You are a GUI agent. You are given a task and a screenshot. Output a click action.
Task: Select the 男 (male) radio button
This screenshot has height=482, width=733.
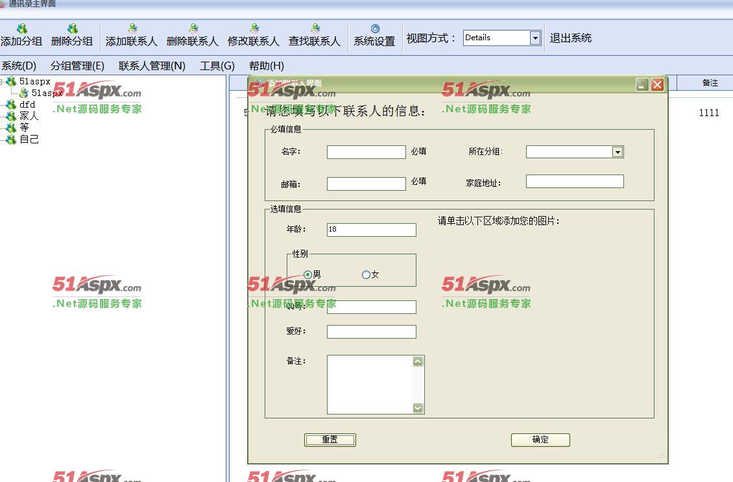(x=306, y=274)
